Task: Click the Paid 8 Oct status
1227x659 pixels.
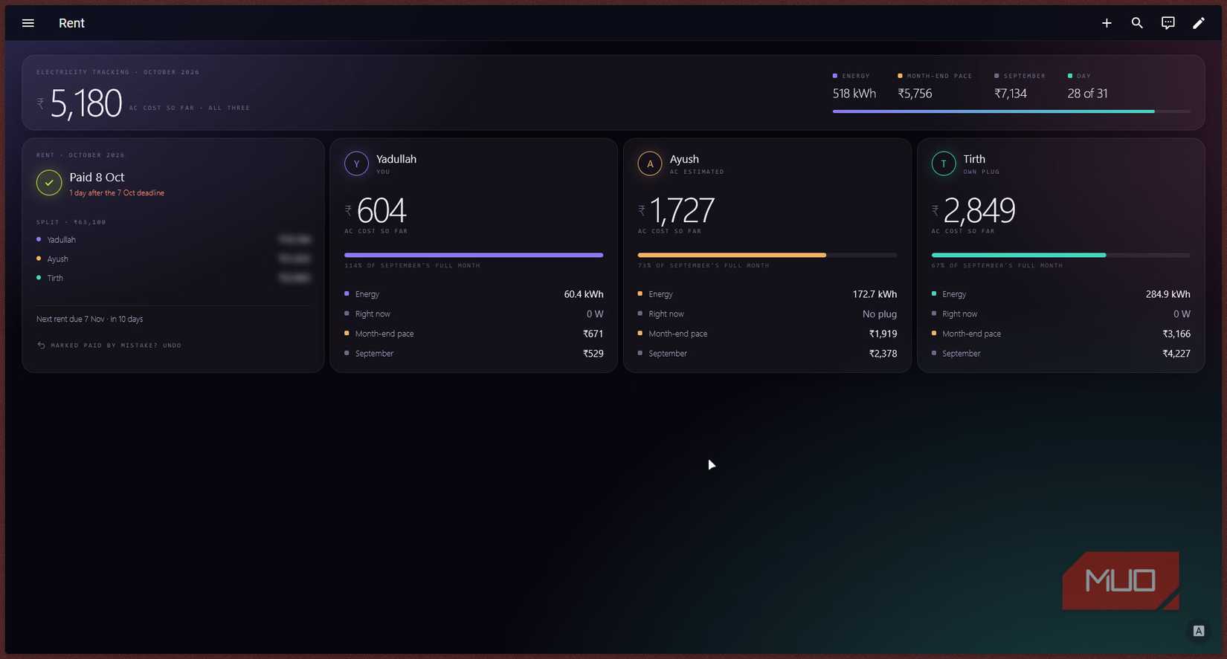Action: pyautogui.click(x=97, y=177)
